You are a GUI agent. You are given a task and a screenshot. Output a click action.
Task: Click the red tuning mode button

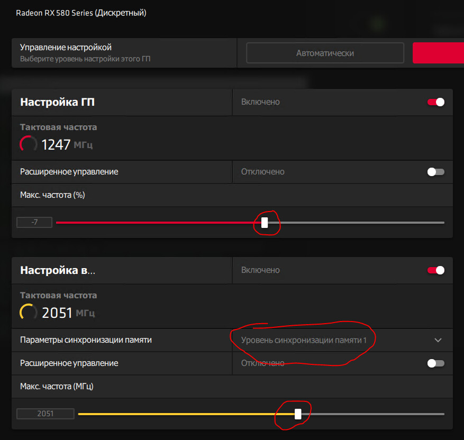click(x=438, y=53)
